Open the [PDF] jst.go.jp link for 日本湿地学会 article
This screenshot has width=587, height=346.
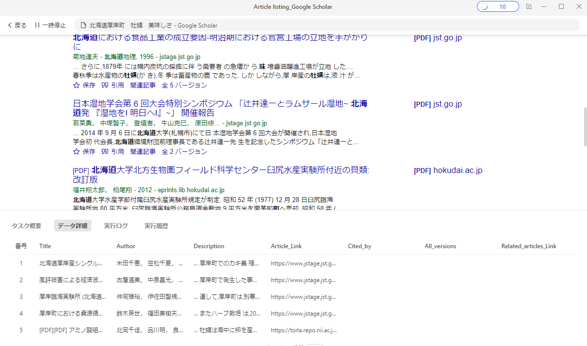(x=438, y=104)
